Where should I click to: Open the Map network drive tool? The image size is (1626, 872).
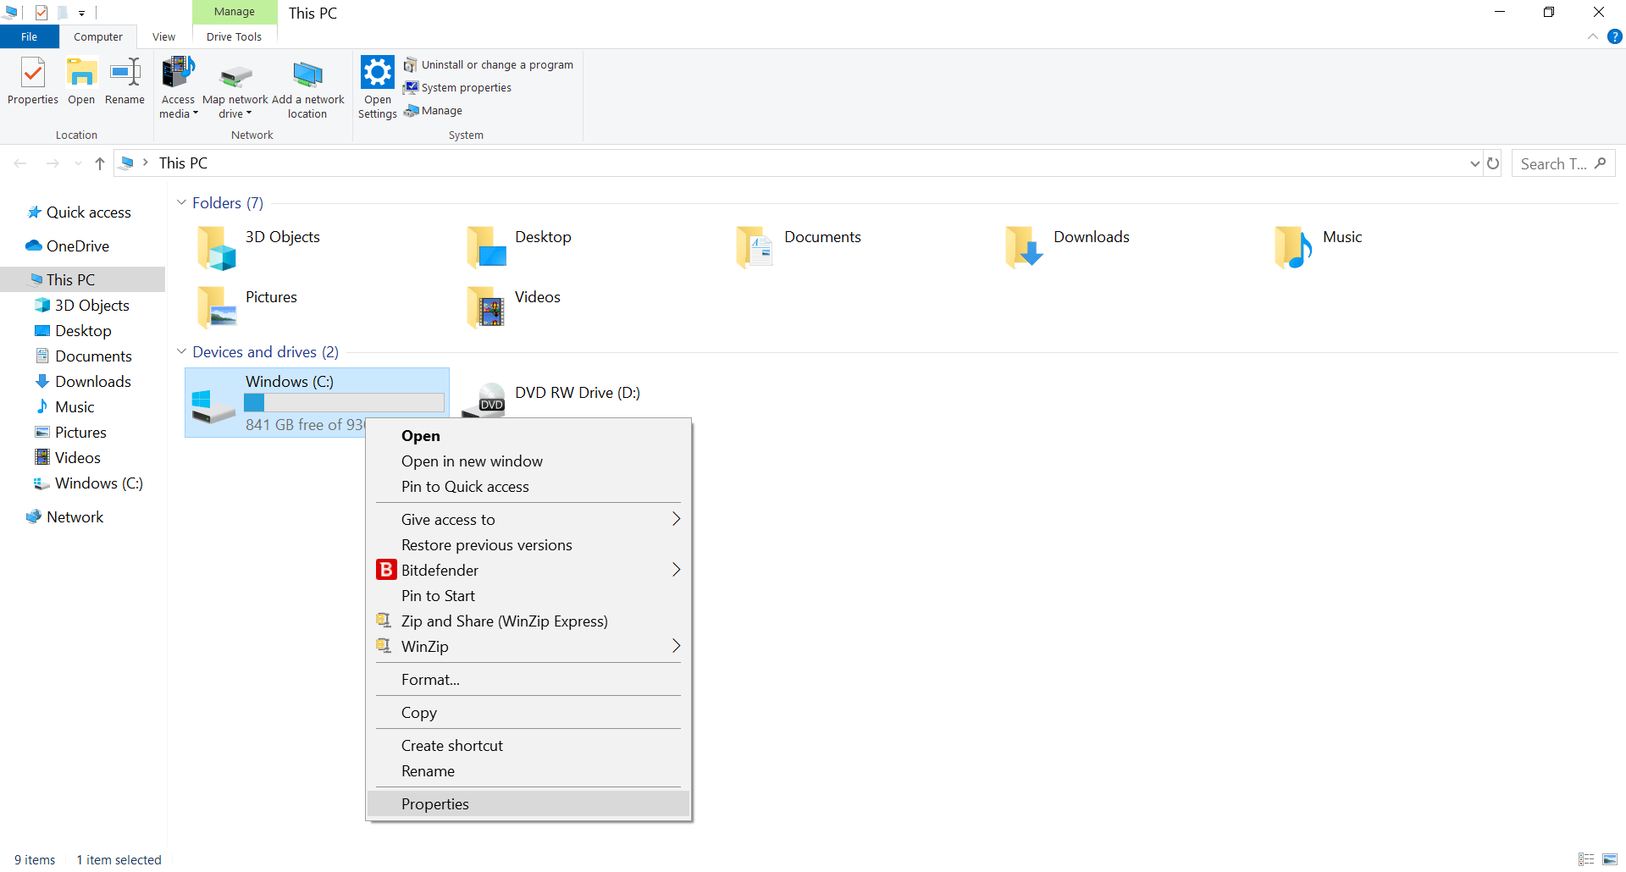click(235, 87)
